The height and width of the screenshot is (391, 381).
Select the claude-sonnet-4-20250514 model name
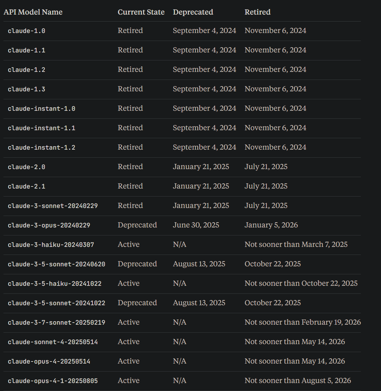tap(53, 342)
